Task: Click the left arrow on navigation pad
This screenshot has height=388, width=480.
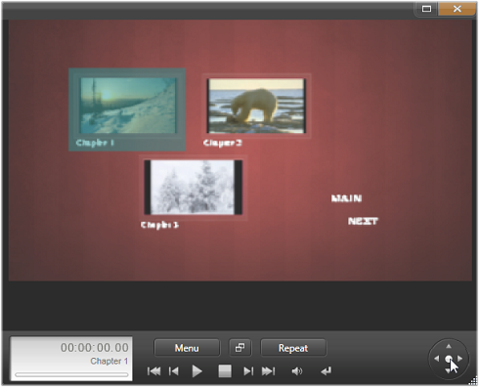Action: point(437,359)
